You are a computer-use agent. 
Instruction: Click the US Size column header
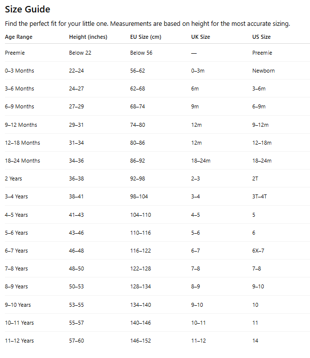(261, 37)
